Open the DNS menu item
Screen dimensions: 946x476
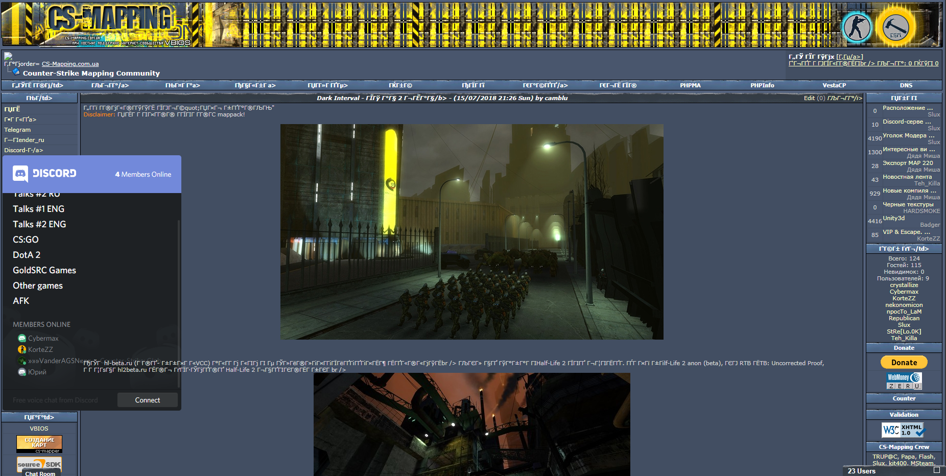[x=906, y=85]
